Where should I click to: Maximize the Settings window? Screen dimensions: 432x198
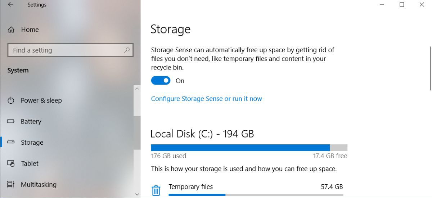402,5
